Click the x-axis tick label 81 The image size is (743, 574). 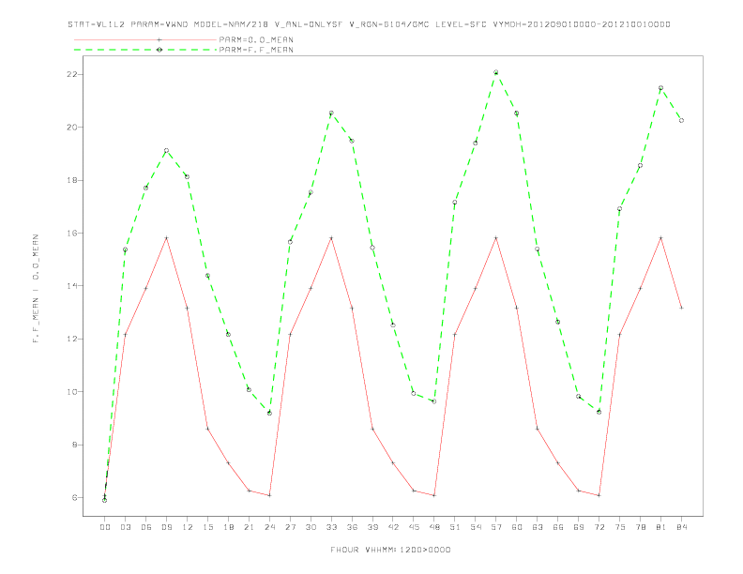pyautogui.click(x=661, y=527)
